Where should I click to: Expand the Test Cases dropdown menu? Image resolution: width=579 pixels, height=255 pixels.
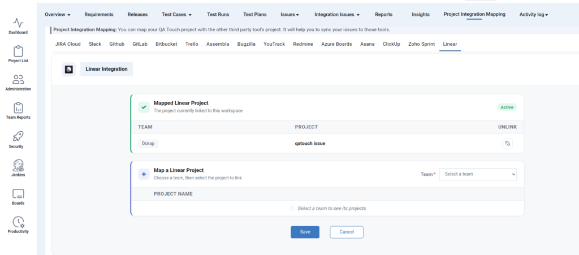click(176, 14)
